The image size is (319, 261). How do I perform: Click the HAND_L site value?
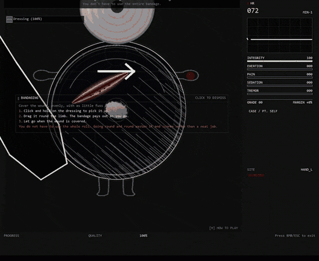306,170
